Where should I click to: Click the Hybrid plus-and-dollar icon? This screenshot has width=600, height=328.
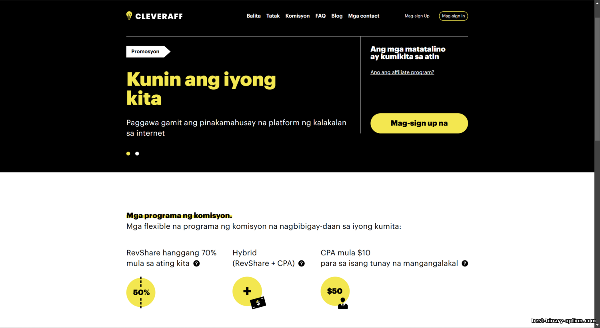click(x=249, y=293)
